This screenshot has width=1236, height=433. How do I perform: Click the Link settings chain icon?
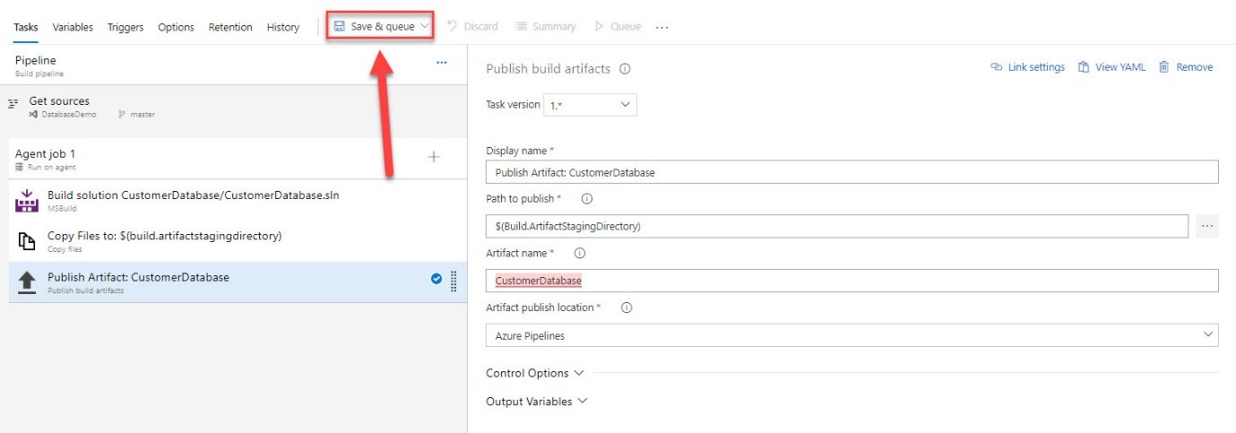click(996, 67)
